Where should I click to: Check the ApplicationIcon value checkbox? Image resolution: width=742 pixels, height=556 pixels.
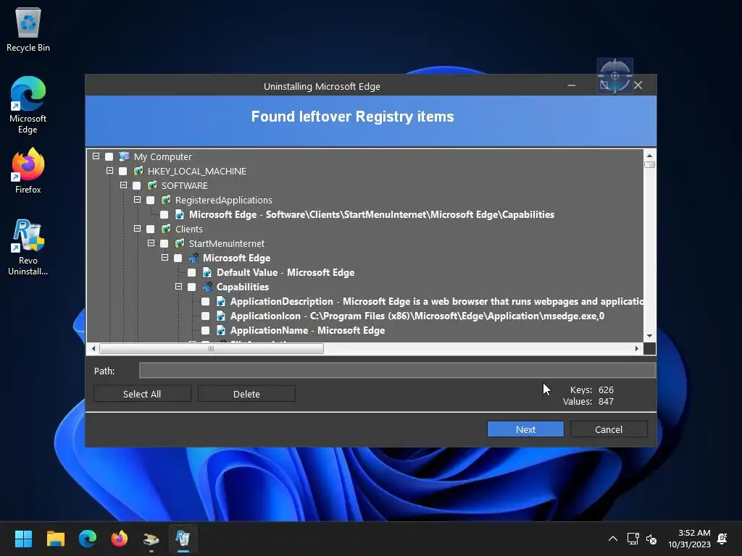(x=205, y=316)
